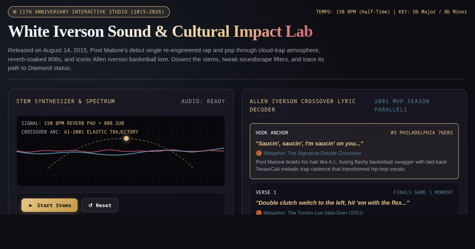The height and width of the screenshot is (249, 475).
Task: Click the basketball icon beside Signature Double Crossover
Action: (x=259, y=153)
